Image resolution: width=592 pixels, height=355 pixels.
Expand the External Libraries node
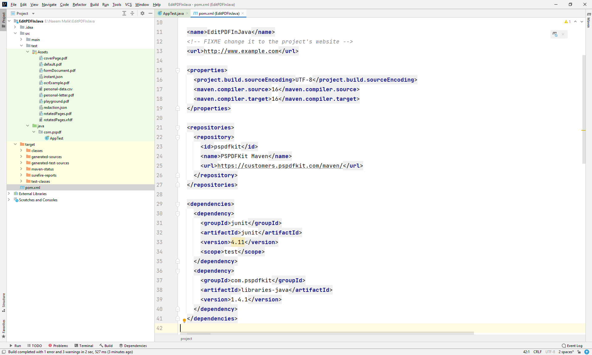pyautogui.click(x=9, y=194)
